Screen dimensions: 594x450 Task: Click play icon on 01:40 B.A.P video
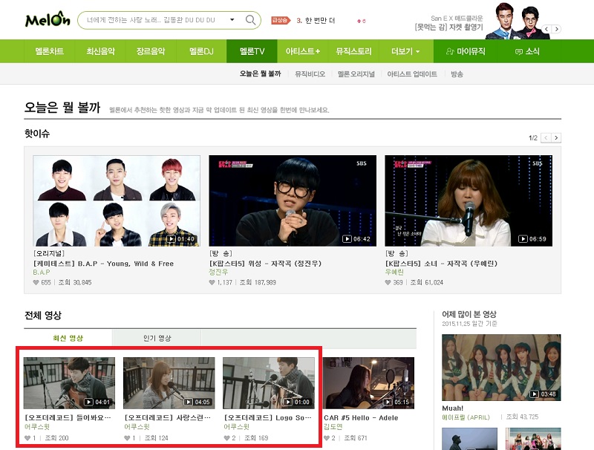pyautogui.click(x=172, y=238)
